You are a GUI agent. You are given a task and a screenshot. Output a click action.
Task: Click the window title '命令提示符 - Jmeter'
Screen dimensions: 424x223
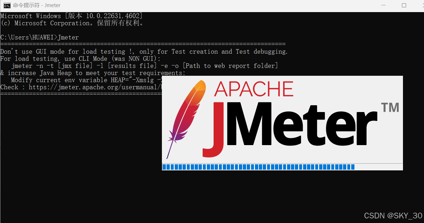(x=36, y=5)
